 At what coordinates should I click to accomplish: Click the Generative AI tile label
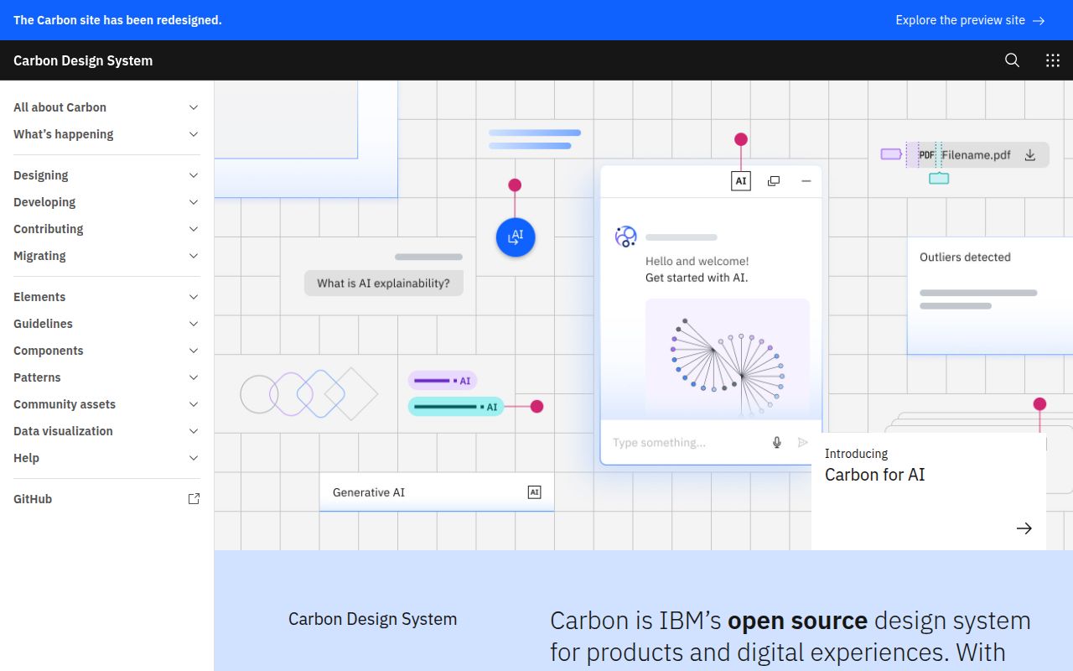pos(369,492)
